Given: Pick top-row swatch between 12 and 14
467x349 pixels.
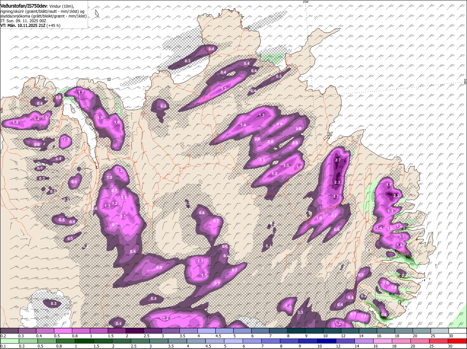Looking at the screenshot, I should 350,330.
